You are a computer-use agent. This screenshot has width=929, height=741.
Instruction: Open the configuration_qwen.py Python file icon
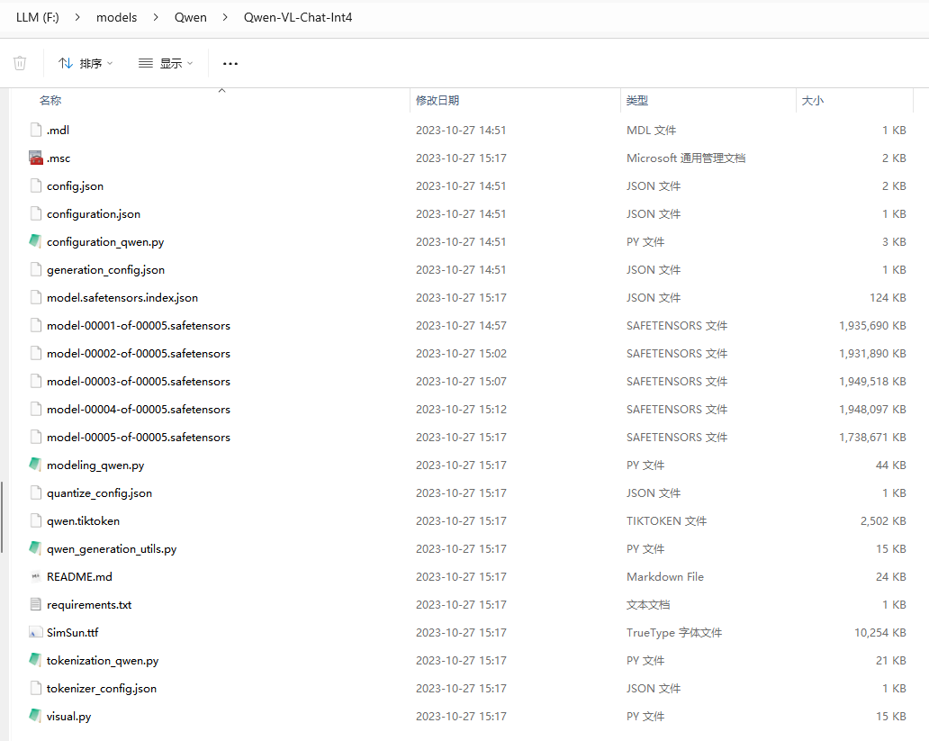pos(37,241)
